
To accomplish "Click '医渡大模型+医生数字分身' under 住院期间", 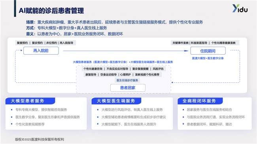I will click(208, 58).
